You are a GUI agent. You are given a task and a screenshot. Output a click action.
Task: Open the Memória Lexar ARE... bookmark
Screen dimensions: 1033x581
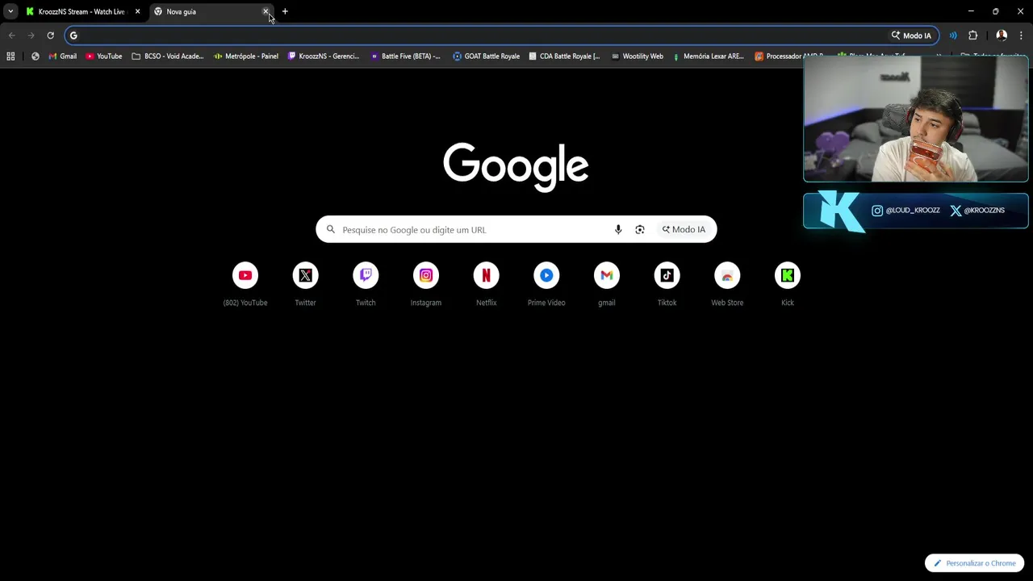click(x=708, y=56)
